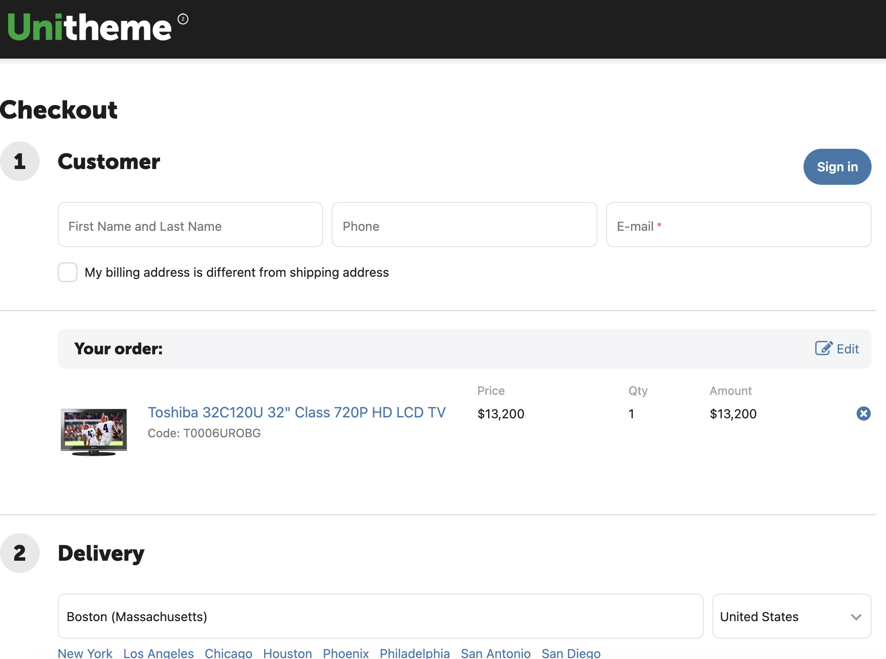This screenshot has width=886, height=659.
Task: Choose the San Antonio city link
Action: [x=496, y=653]
